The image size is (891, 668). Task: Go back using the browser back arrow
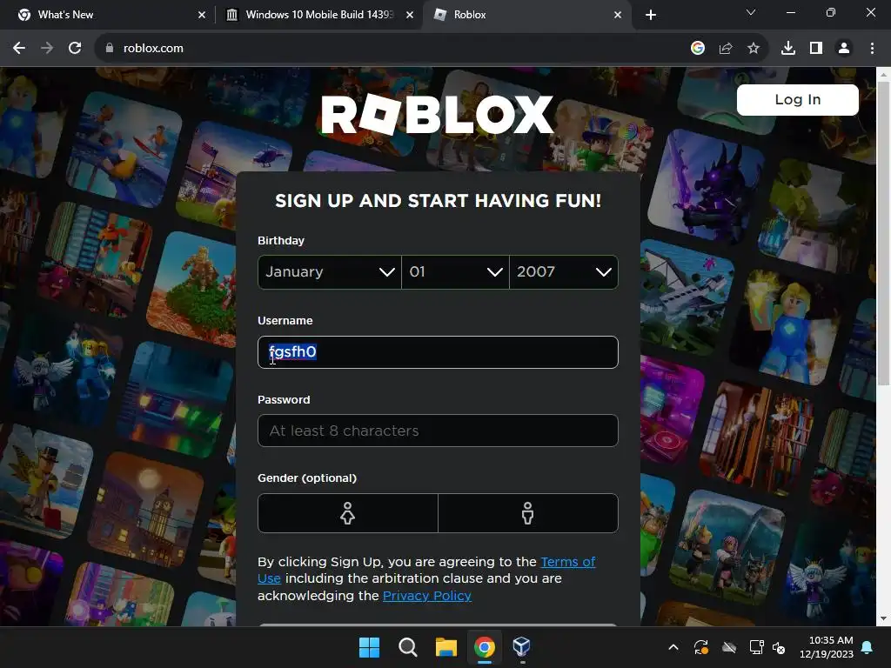pyautogui.click(x=19, y=49)
